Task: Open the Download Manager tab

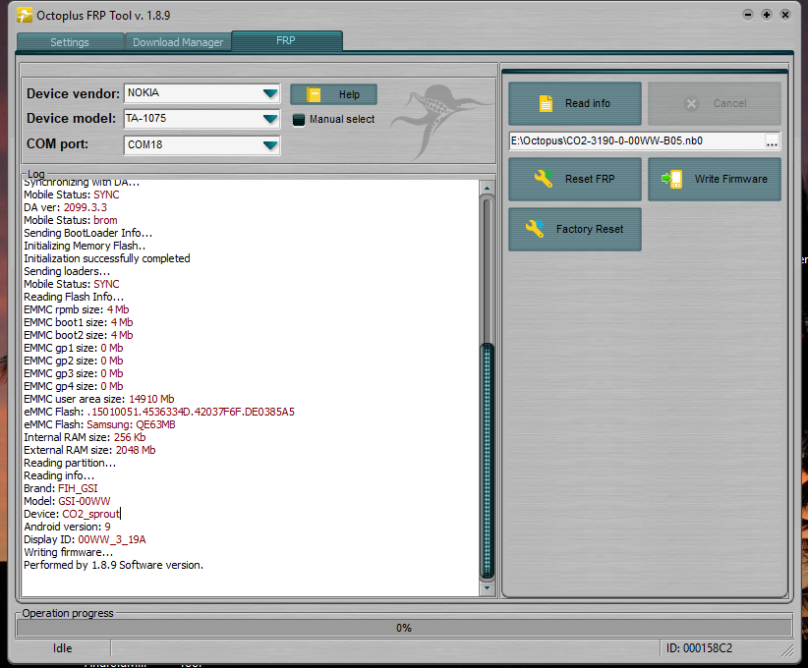Action: tap(178, 42)
